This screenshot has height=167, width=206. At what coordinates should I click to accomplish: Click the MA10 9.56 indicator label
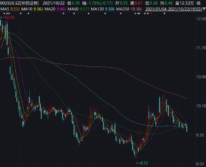pos(32,9)
